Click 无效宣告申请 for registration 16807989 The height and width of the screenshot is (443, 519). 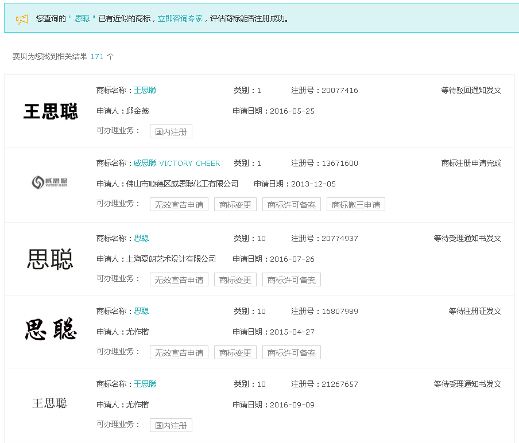coord(179,352)
